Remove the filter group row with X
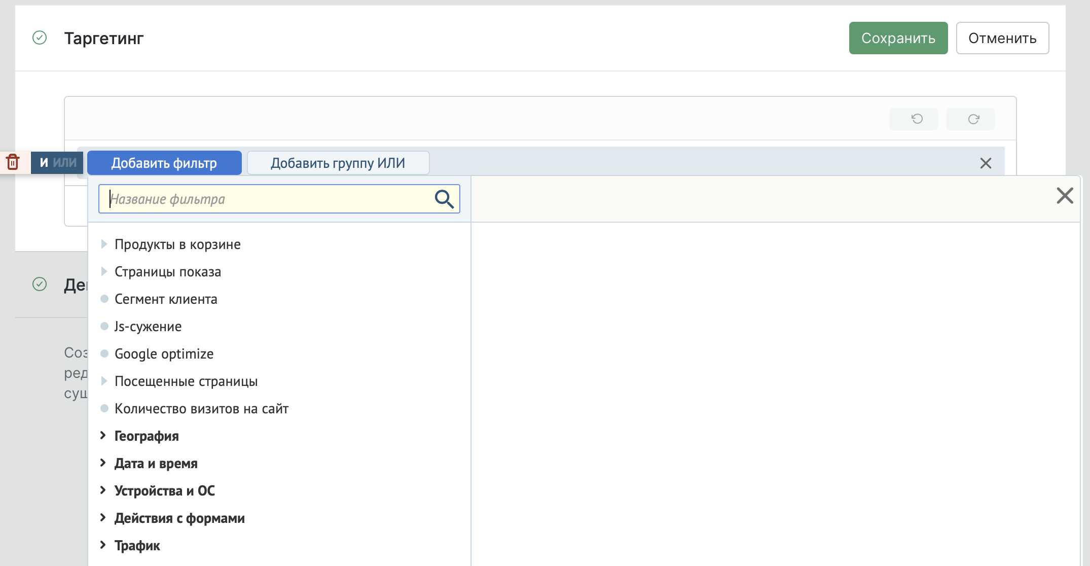The height and width of the screenshot is (566, 1090). (x=986, y=163)
